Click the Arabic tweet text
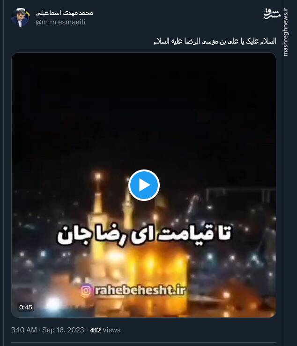Image resolution: width=297 pixels, height=346 pixels. 215,41
